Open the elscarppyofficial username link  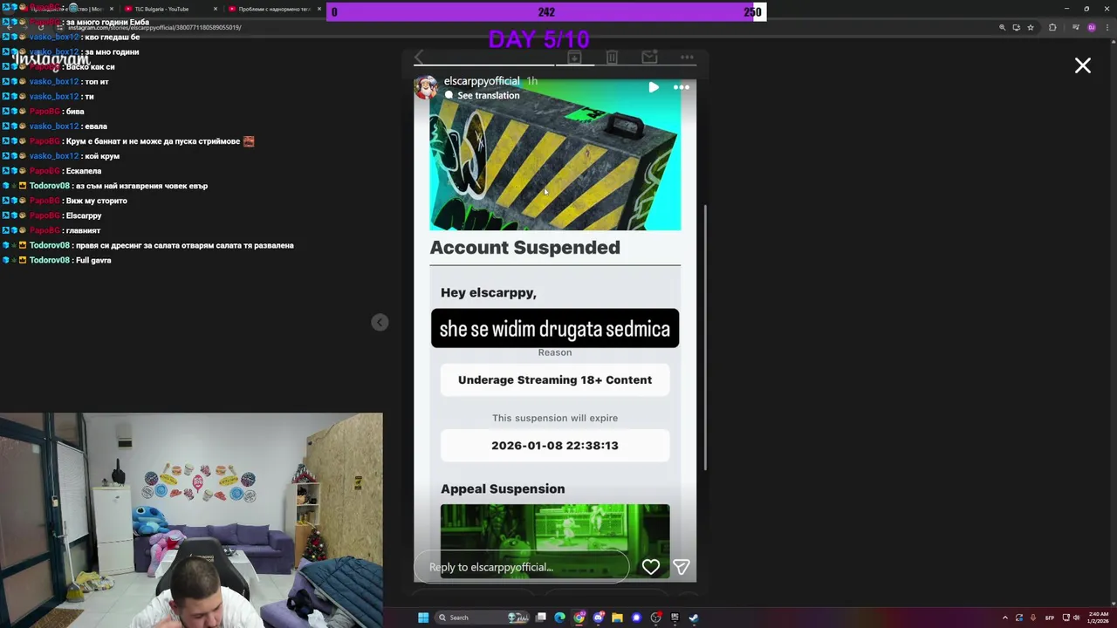point(482,81)
